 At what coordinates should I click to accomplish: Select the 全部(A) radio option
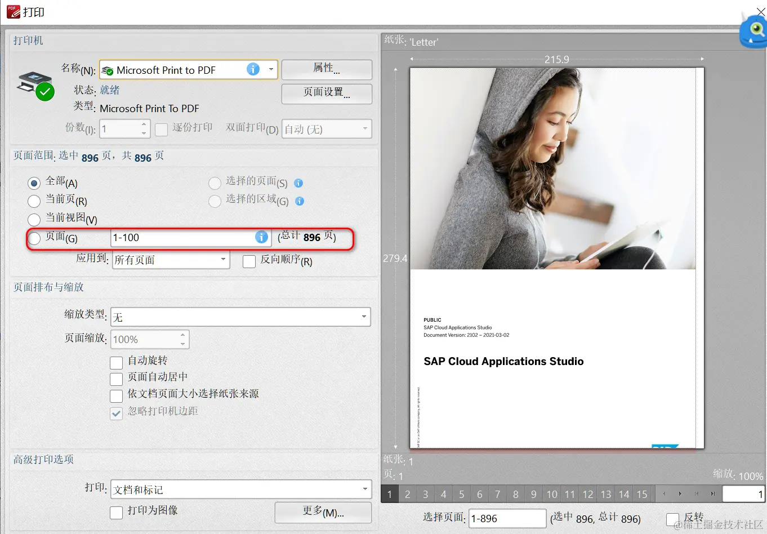[34, 183]
